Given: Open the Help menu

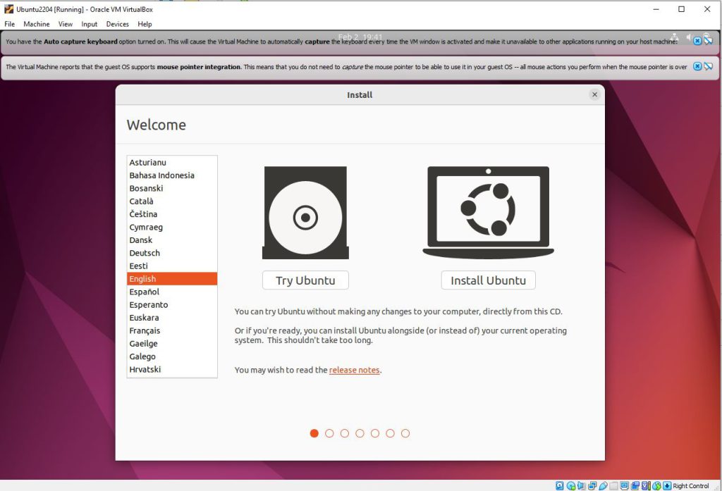Looking at the screenshot, I should coord(145,24).
